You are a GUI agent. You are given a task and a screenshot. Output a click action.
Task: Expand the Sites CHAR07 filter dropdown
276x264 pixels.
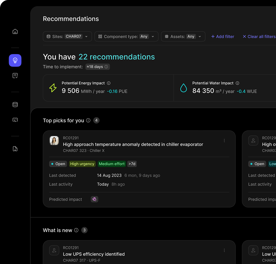67,37
